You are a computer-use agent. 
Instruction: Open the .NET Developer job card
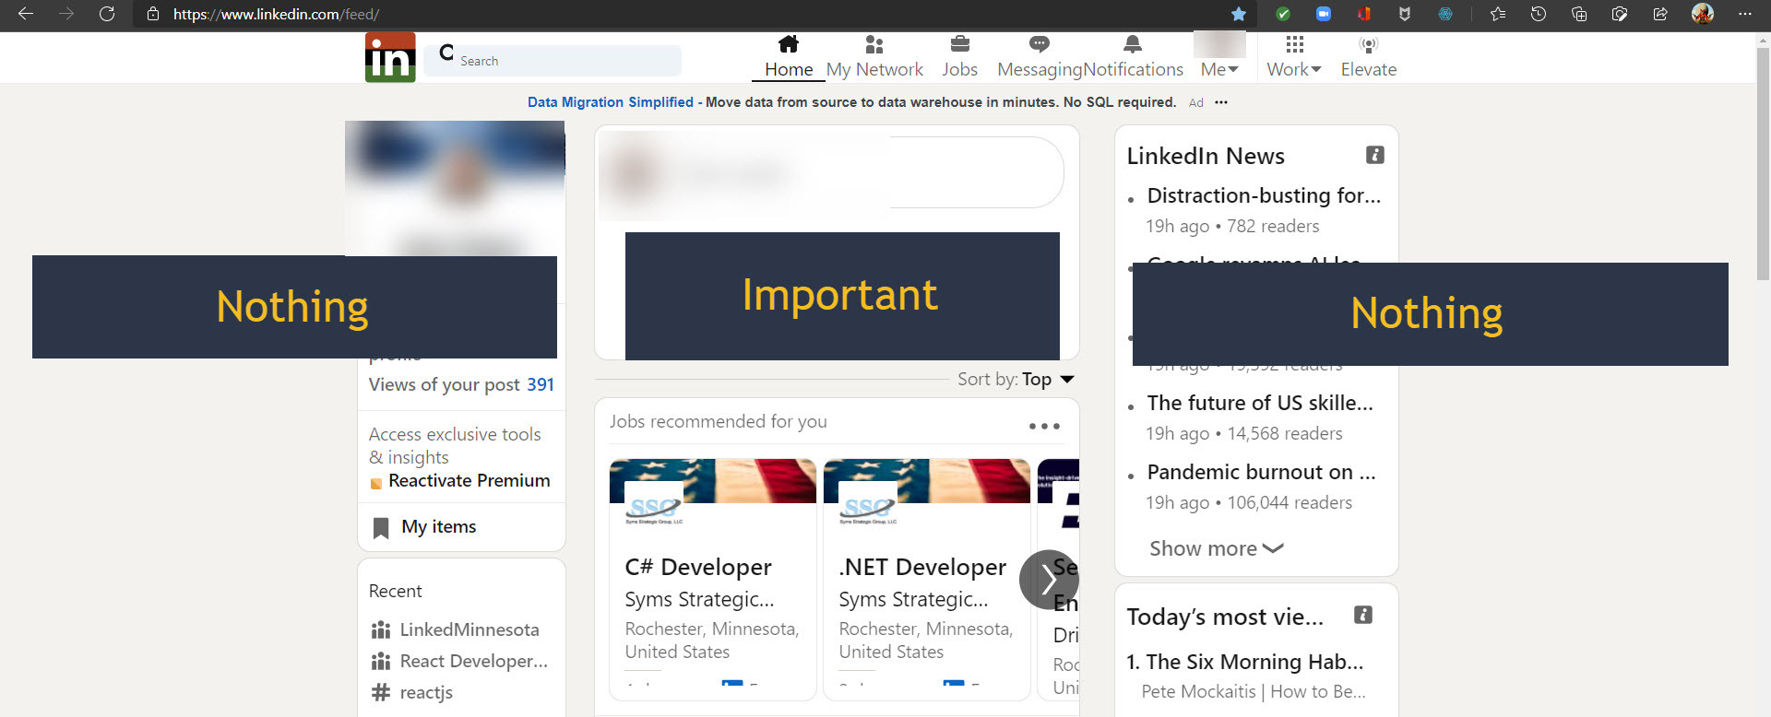[x=927, y=579]
